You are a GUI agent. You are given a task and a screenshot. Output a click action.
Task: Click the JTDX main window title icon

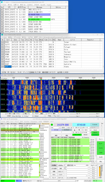pyautogui.click(x=1, y=119)
